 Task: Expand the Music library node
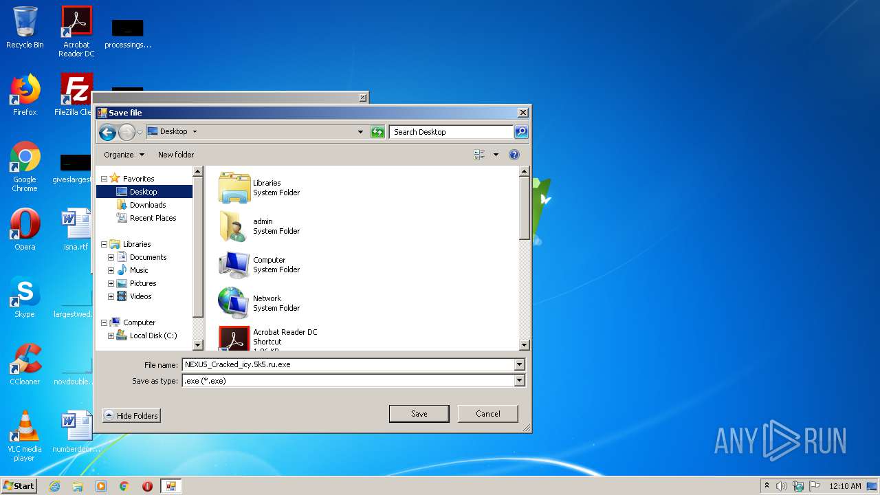(111, 270)
